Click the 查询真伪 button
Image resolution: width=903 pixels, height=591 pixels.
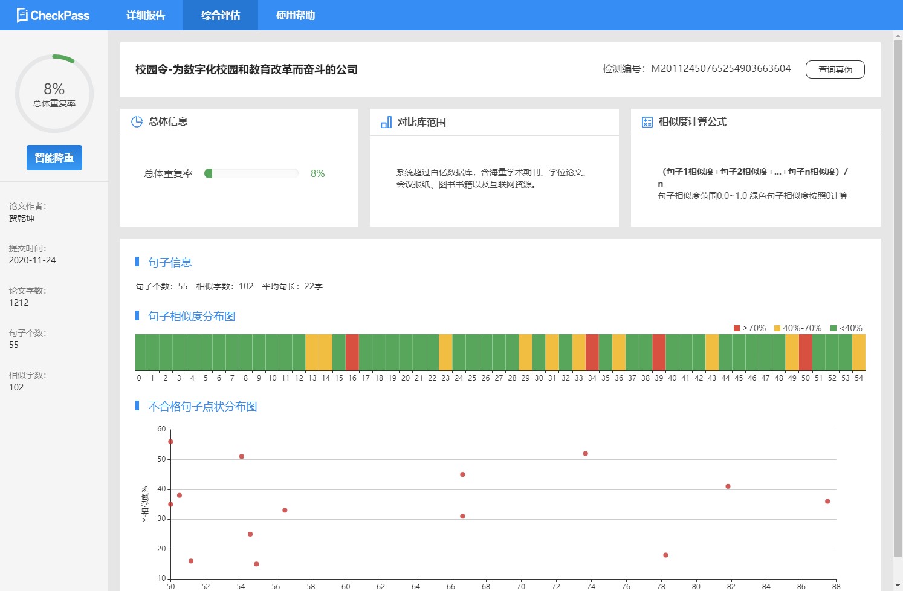pos(835,69)
